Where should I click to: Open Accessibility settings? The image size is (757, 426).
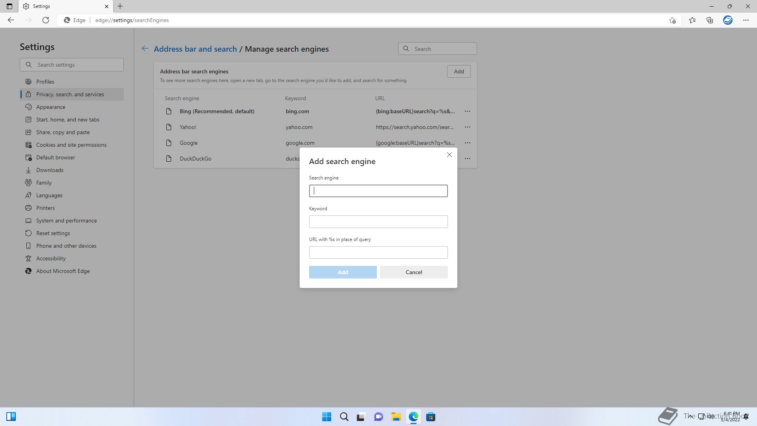click(x=72, y=258)
